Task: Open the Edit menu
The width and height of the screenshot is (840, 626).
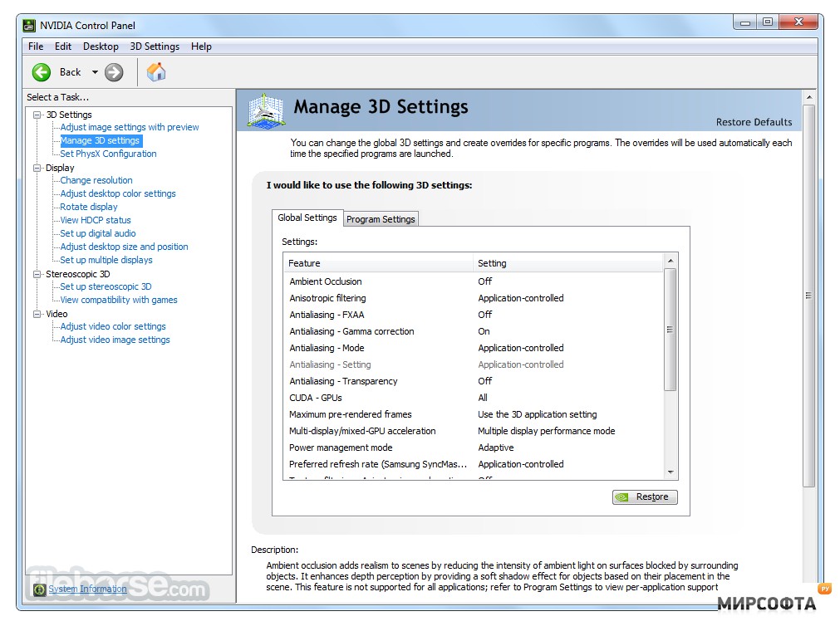Action: 62,46
